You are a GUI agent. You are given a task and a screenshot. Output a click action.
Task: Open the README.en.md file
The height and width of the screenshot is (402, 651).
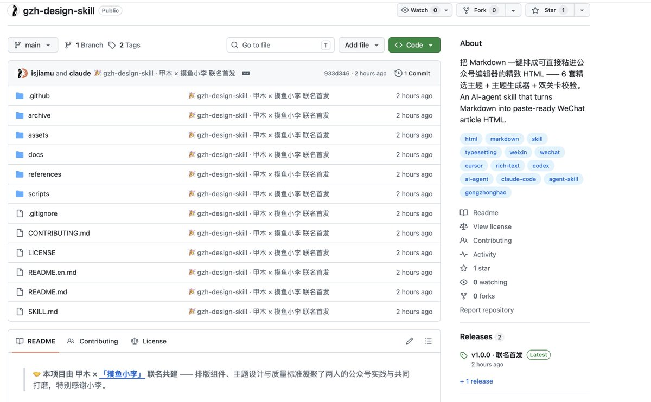[x=52, y=273]
